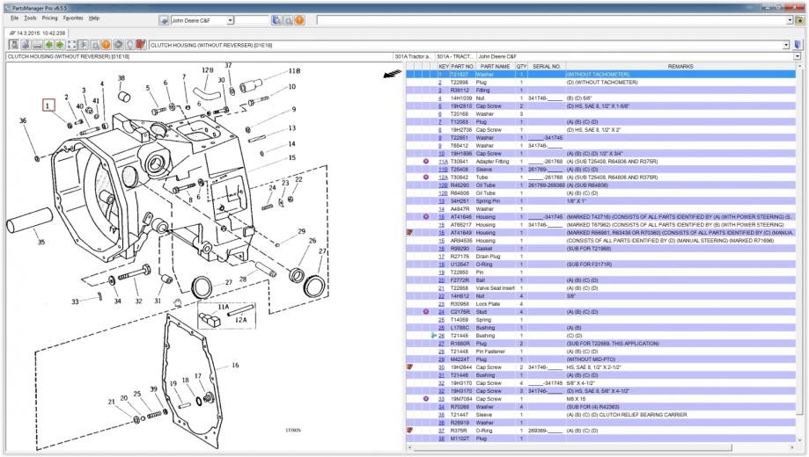Click the orange info icon beside top search

click(299, 19)
